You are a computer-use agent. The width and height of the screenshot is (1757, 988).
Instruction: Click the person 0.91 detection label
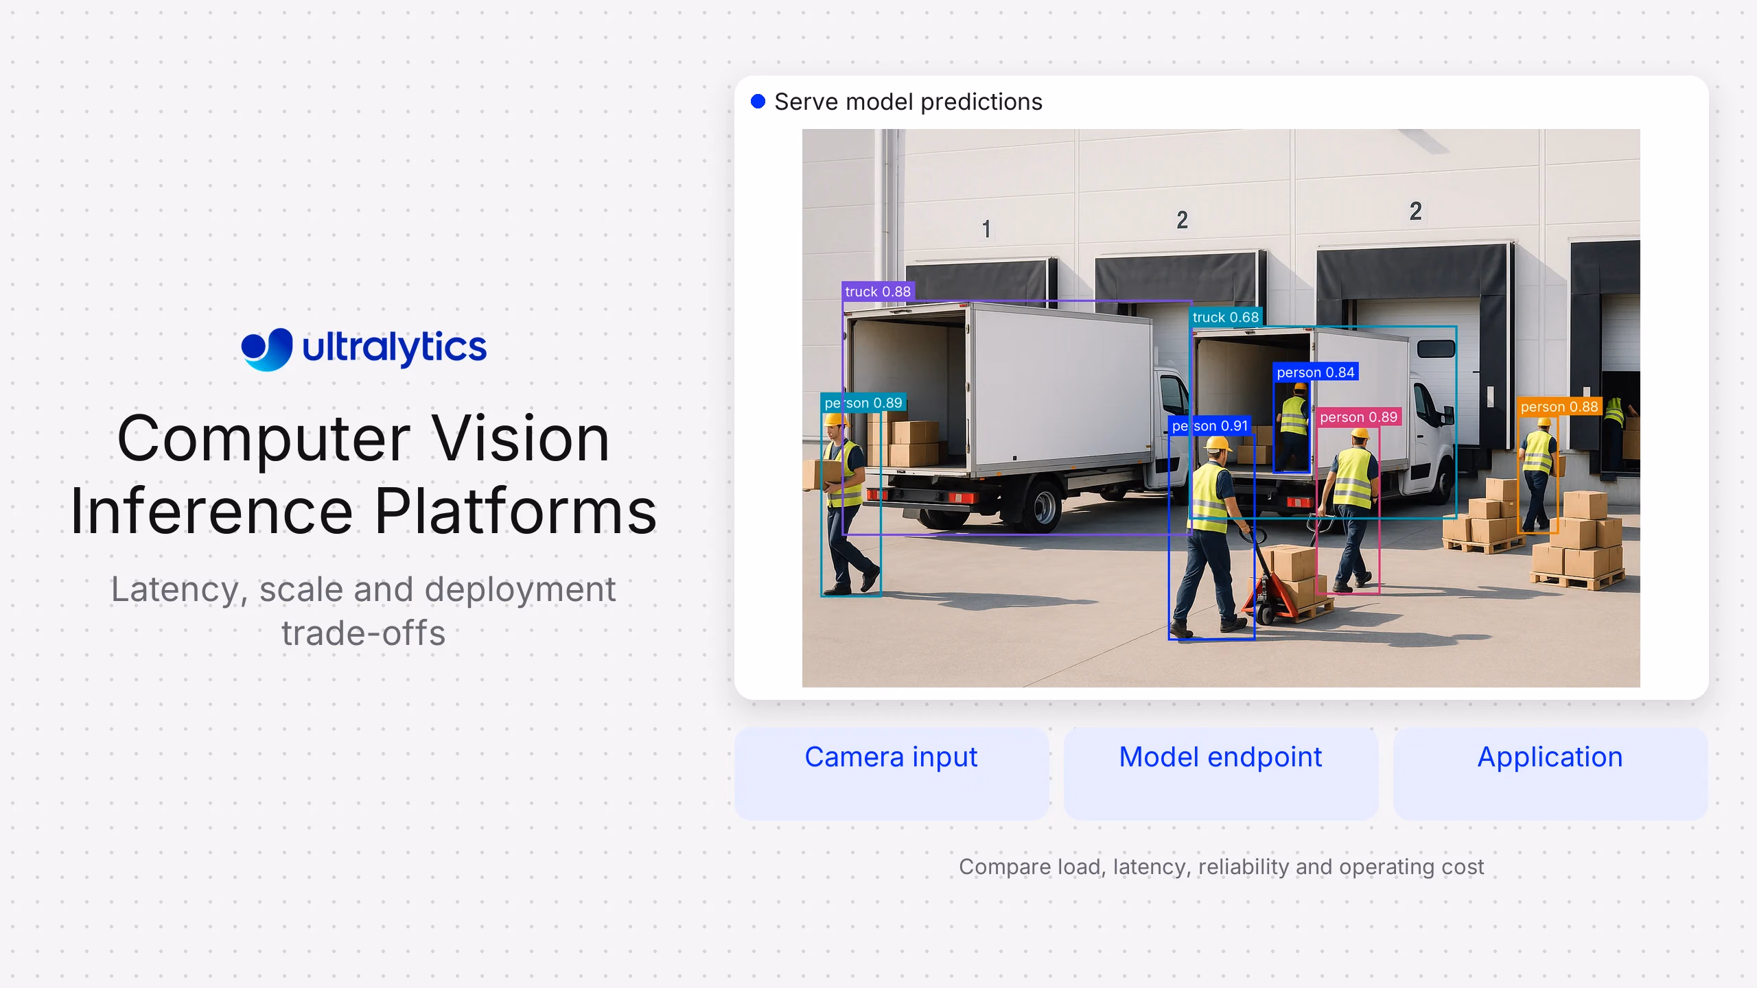[1209, 425]
